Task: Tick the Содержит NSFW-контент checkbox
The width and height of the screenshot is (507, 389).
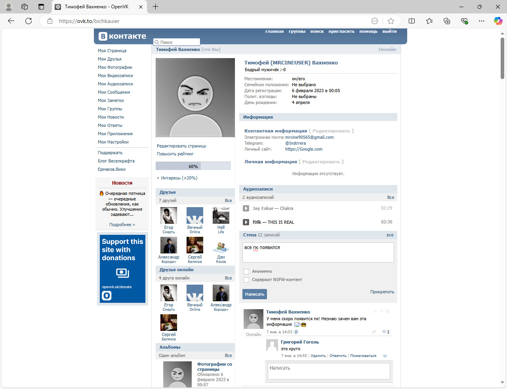Action: (246, 280)
